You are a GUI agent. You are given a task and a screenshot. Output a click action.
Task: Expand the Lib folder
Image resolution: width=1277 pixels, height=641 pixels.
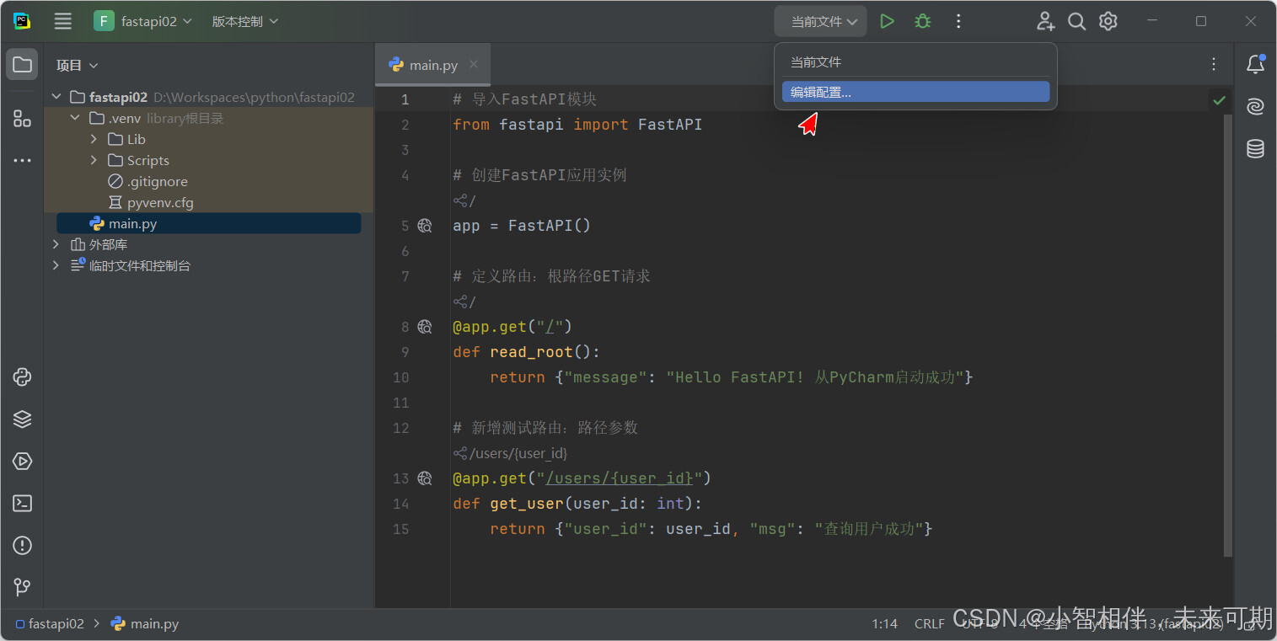(94, 139)
